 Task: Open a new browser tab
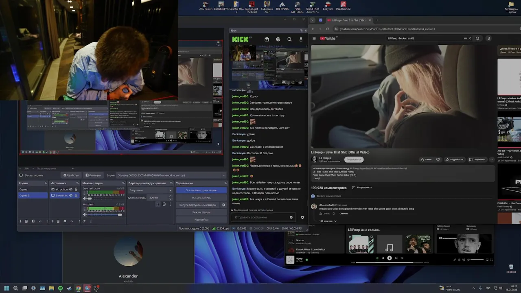pyautogui.click(x=377, y=20)
